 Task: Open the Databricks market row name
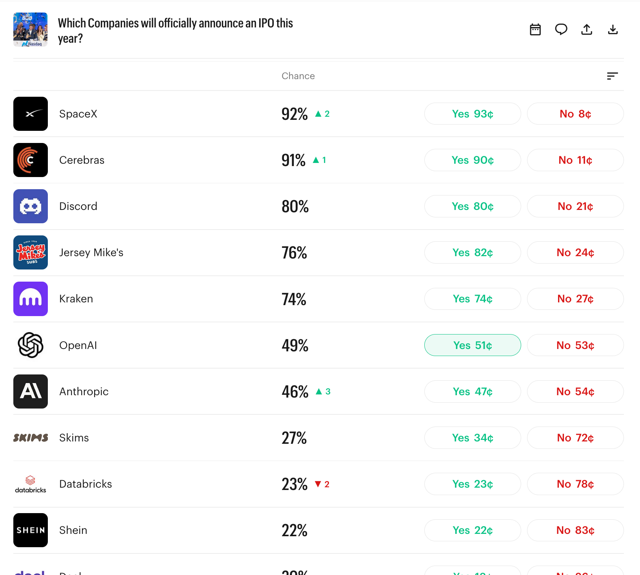85,484
